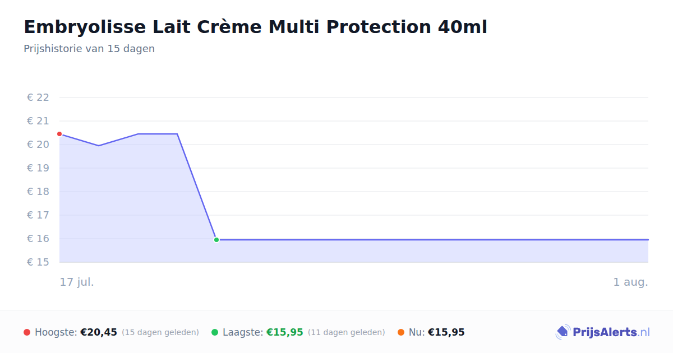Click the Embryolisse Lait Crème product title
Screen dimensions: 673x353
pos(255,27)
